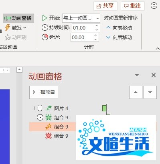This screenshot has width=160, height=164.
Task: Click the 持续时间 duration field
Action: [83, 28]
